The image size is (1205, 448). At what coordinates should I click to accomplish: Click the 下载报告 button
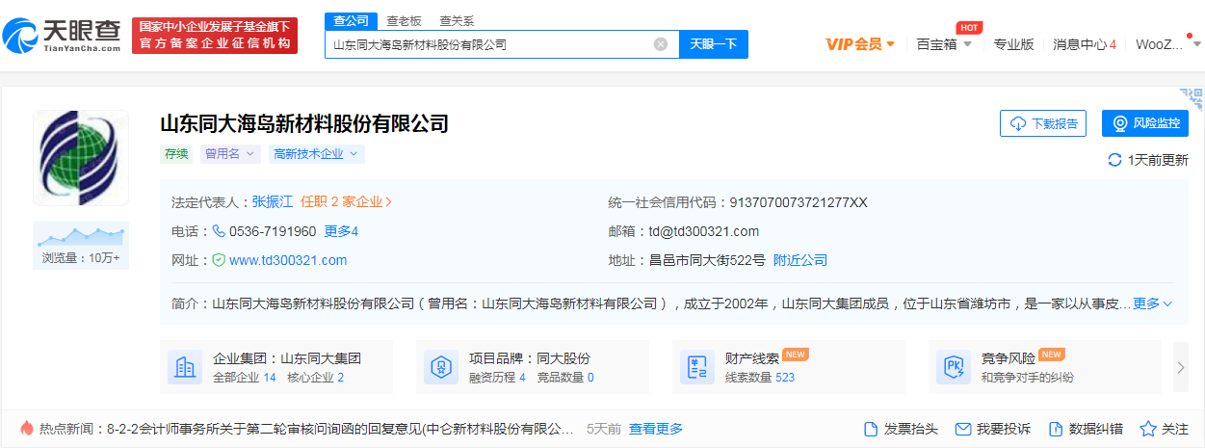click(1043, 123)
